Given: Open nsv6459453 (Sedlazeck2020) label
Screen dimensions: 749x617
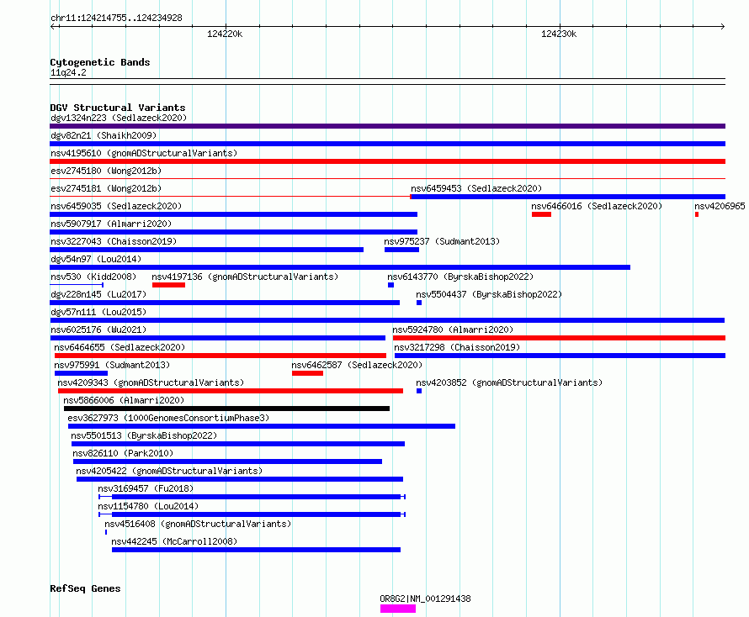Looking at the screenshot, I should tap(476, 188).
